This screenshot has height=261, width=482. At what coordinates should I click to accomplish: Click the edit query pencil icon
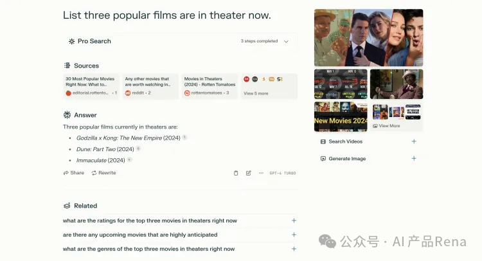248,173
